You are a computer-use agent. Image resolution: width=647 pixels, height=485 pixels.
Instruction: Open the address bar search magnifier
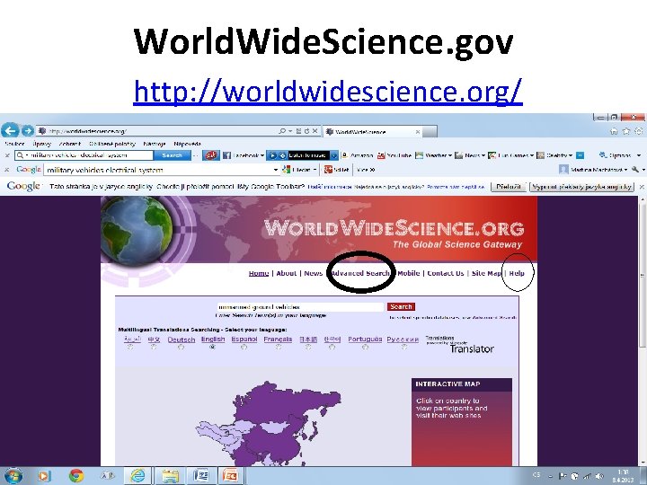click(x=282, y=131)
